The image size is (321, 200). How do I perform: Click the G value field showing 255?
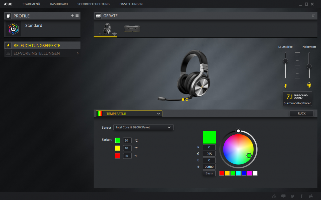pos(209,154)
